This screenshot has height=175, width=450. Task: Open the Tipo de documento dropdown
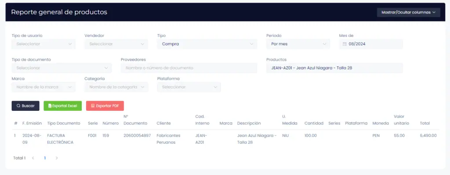click(x=62, y=68)
